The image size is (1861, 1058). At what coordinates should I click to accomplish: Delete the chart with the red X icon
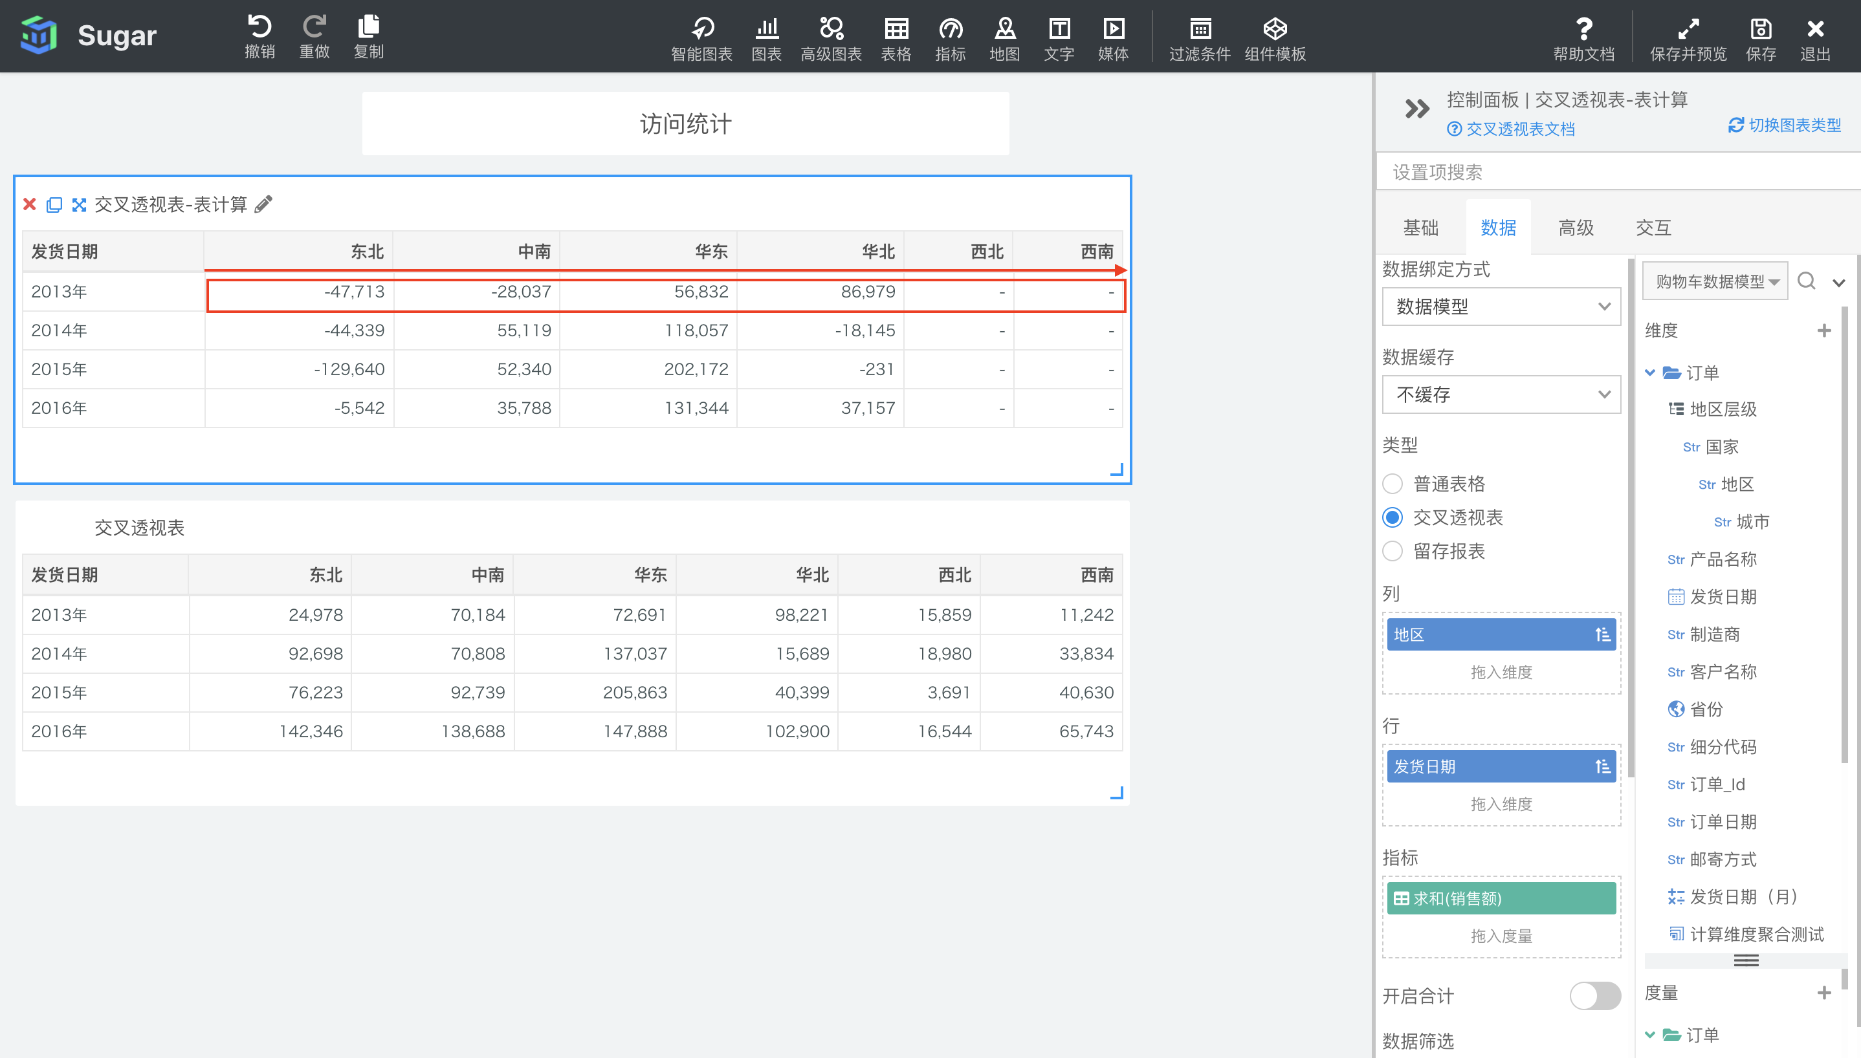tap(30, 204)
